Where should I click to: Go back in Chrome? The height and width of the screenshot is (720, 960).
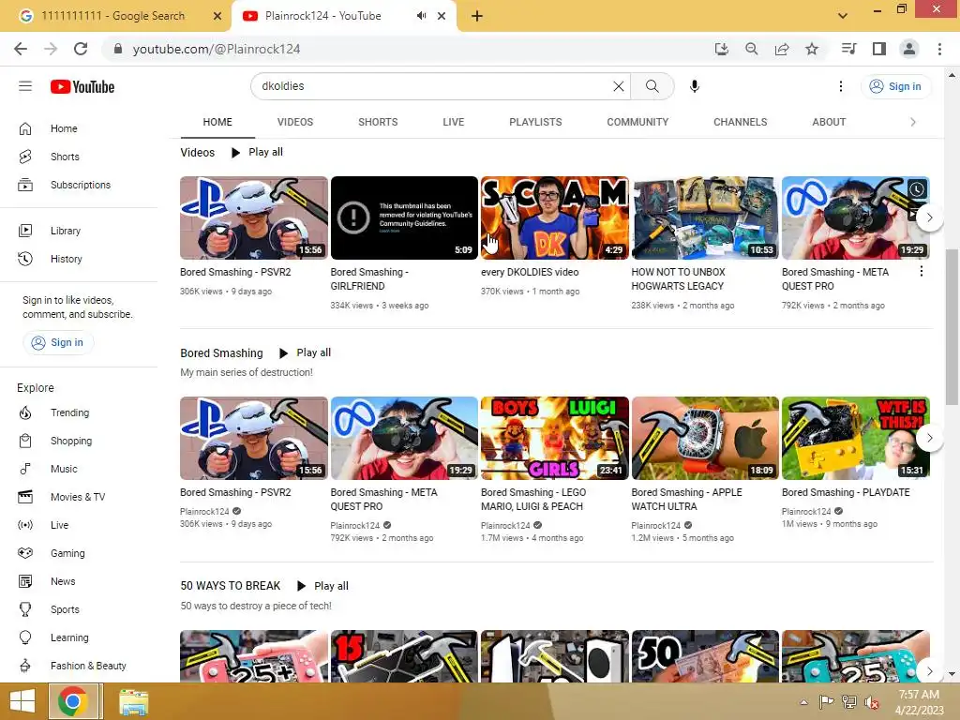21,49
